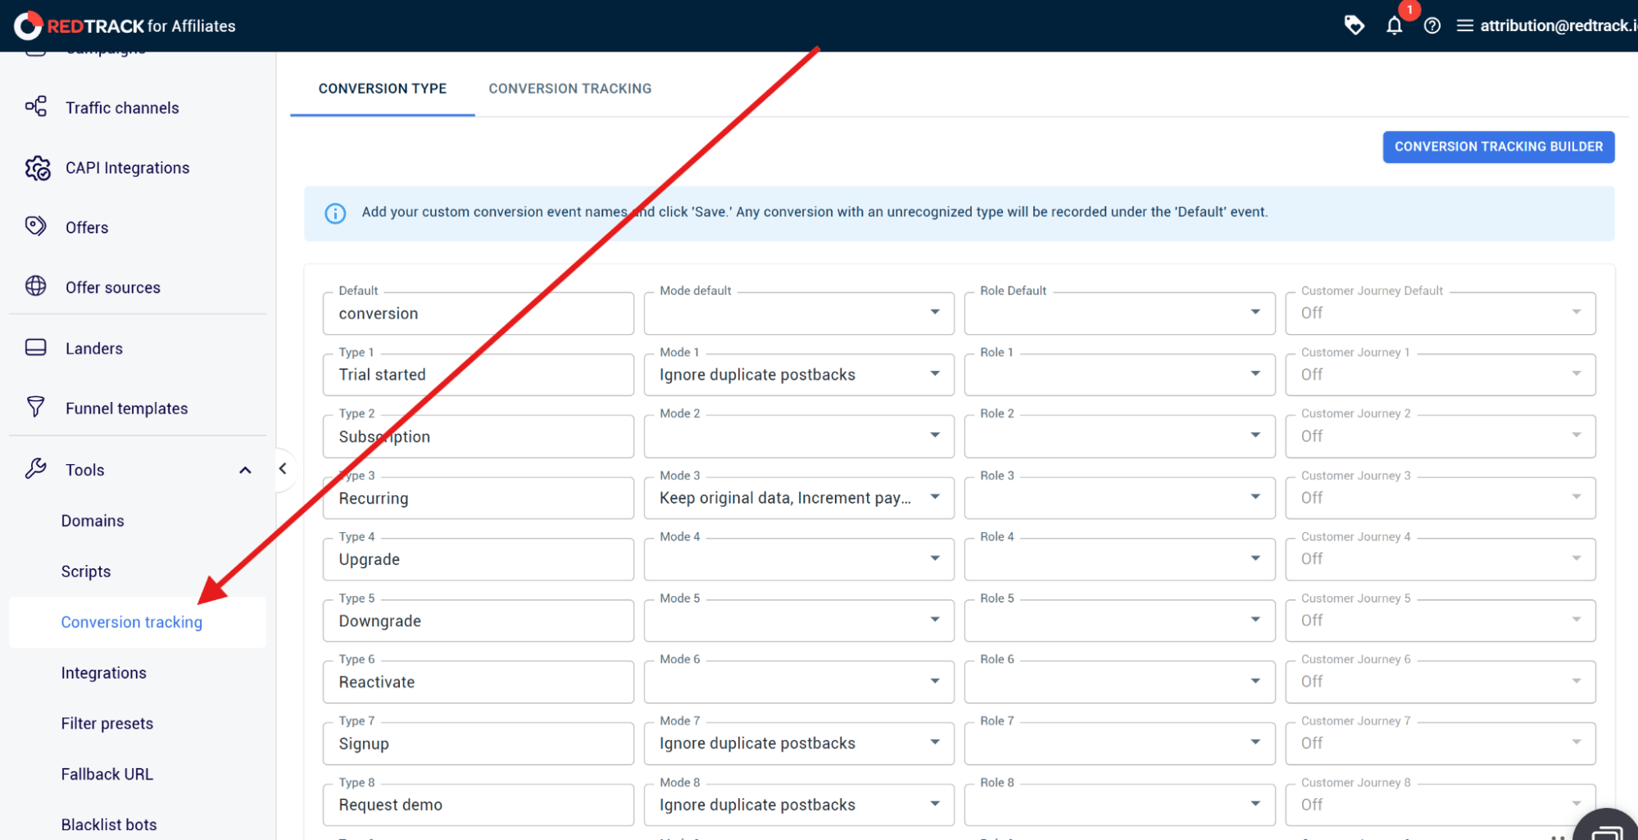Click the Funnel templates funnel icon
The image size is (1638, 840).
click(36, 407)
